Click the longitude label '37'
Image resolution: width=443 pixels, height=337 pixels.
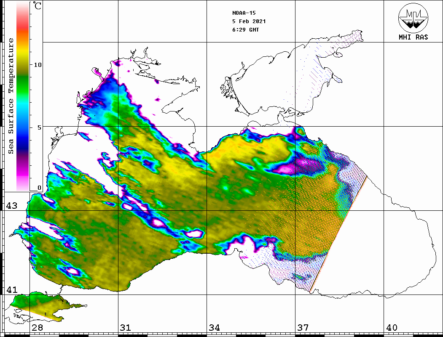(x=303, y=327)
